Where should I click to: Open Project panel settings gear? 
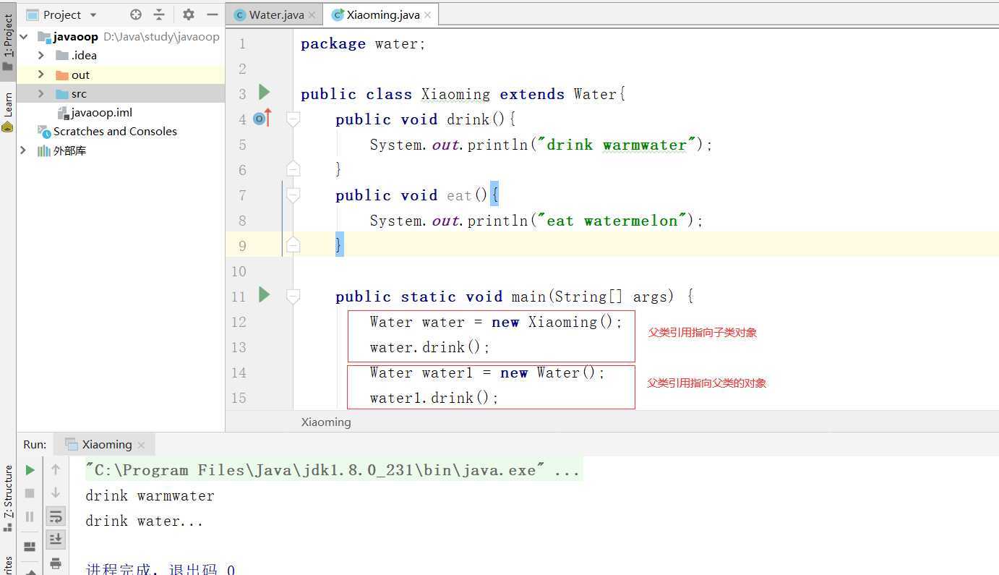click(189, 14)
